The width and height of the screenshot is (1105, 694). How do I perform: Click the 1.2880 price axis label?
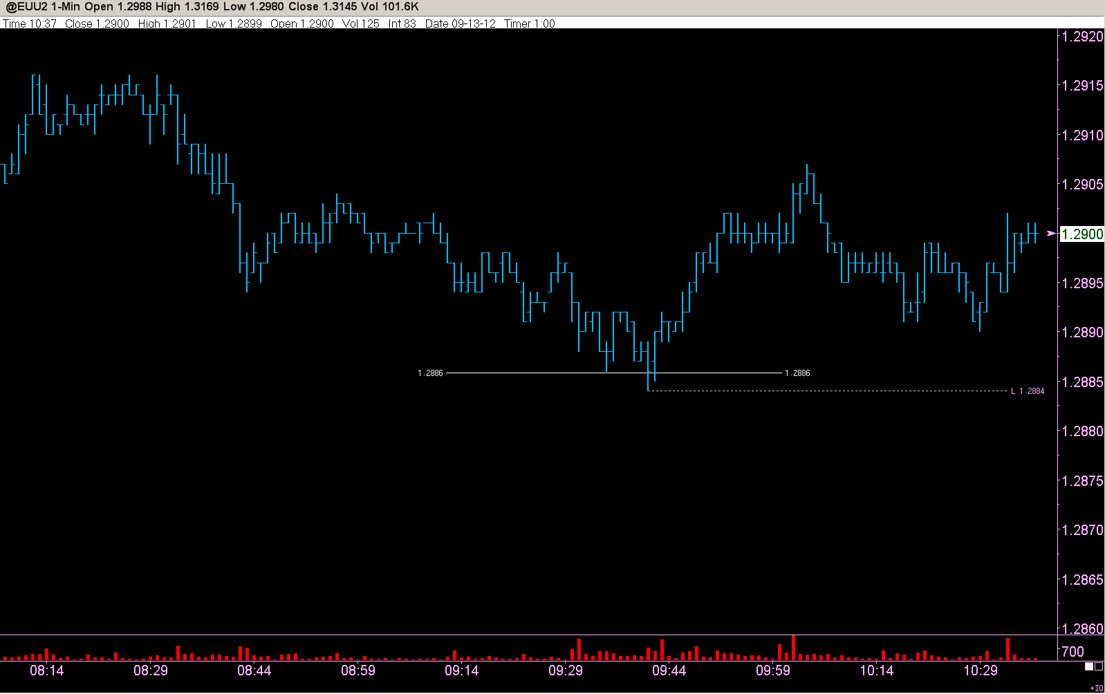coord(1082,431)
